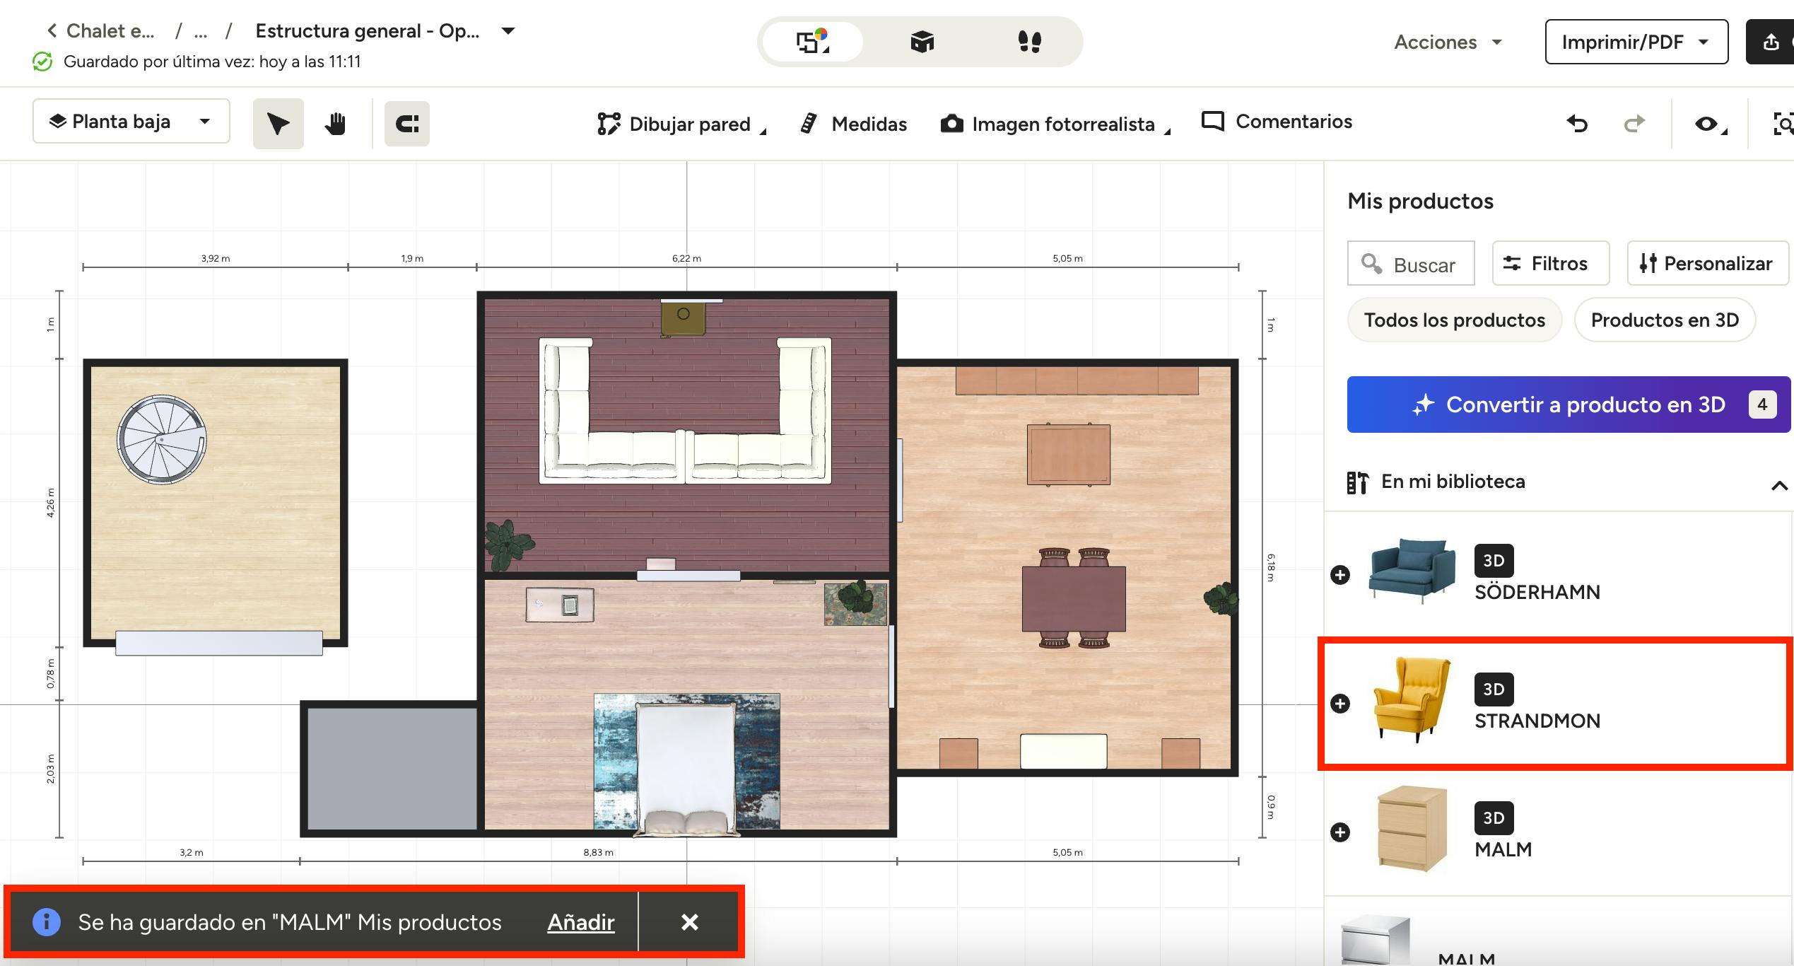Image resolution: width=1794 pixels, height=966 pixels.
Task: Collapse the En mi biblioteca section
Action: (x=1778, y=485)
